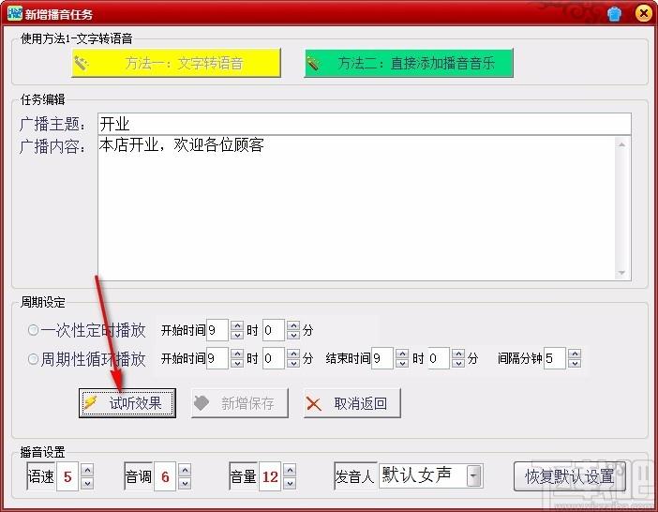Click 结束时间 hour field
658x512 pixels.
(382, 358)
